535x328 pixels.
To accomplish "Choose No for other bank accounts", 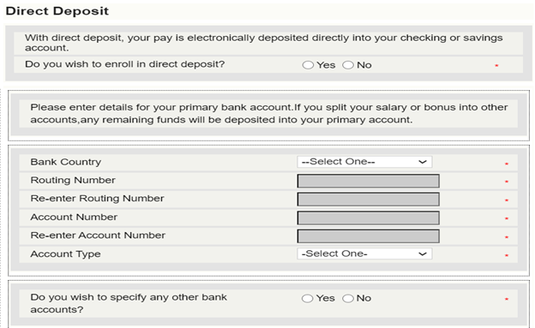I will [348, 298].
